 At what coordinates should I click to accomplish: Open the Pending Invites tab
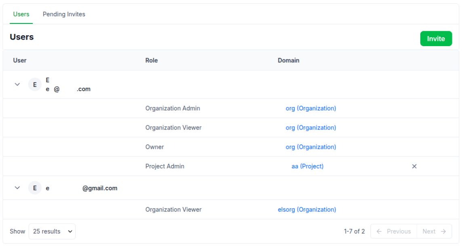tap(64, 14)
